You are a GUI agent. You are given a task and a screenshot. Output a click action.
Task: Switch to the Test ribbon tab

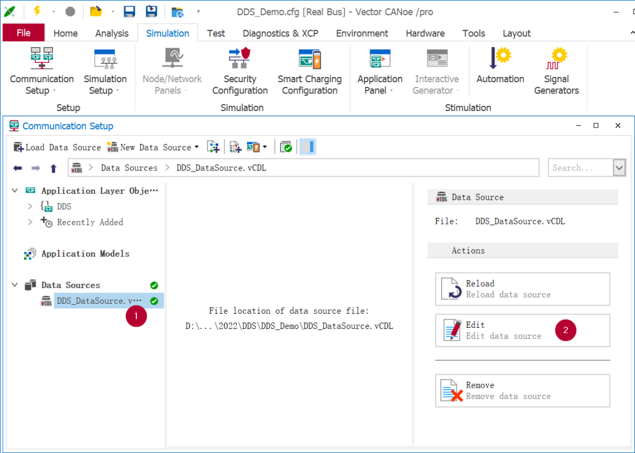[x=216, y=33]
